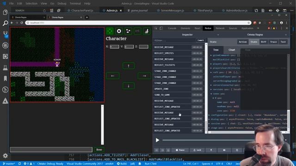
Task: Expand the configuration node in state tree
Action: 209,115
